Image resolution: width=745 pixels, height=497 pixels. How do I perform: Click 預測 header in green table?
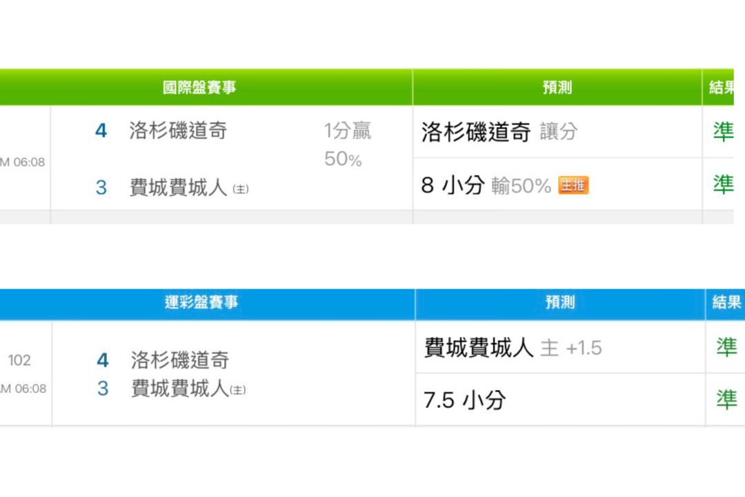[557, 88]
